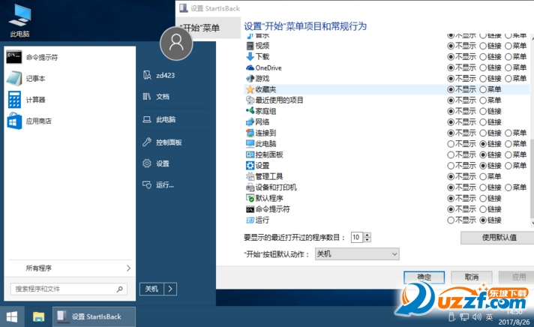Open 记事本 Notepad icon in start menu
This screenshot has width=534, height=327.
pos(14,78)
